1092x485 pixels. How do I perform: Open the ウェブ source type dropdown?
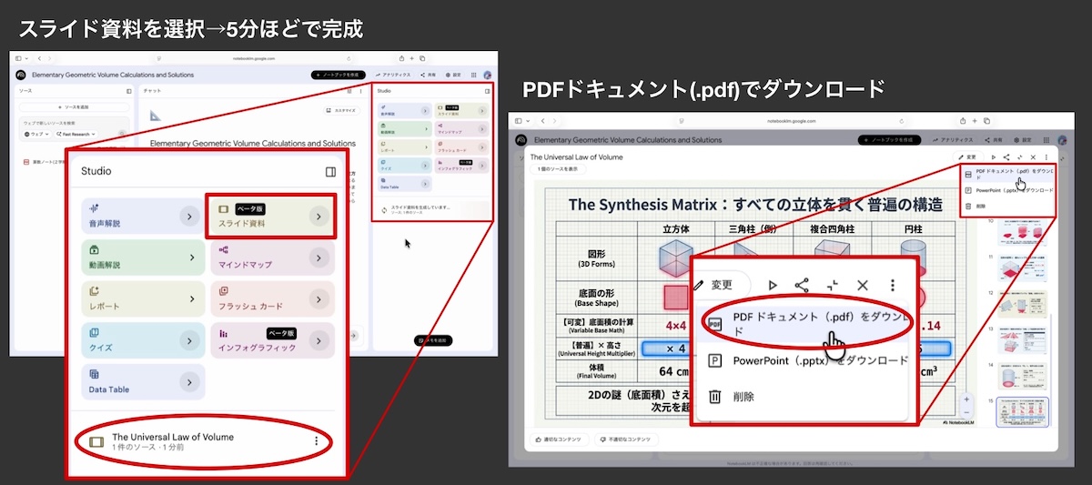pyautogui.click(x=37, y=134)
